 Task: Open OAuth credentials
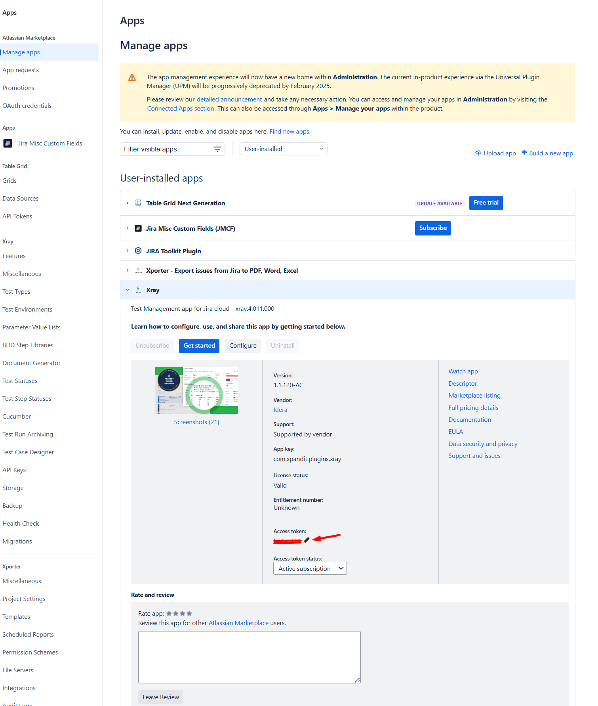27,105
